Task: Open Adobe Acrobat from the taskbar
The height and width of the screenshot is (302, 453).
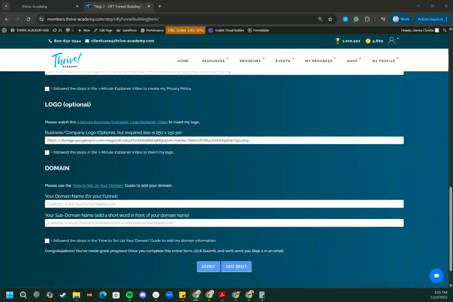Action: coord(222,295)
